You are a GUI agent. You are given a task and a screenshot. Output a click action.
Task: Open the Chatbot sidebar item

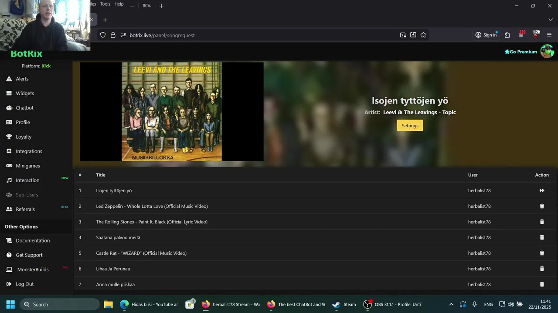pos(24,108)
